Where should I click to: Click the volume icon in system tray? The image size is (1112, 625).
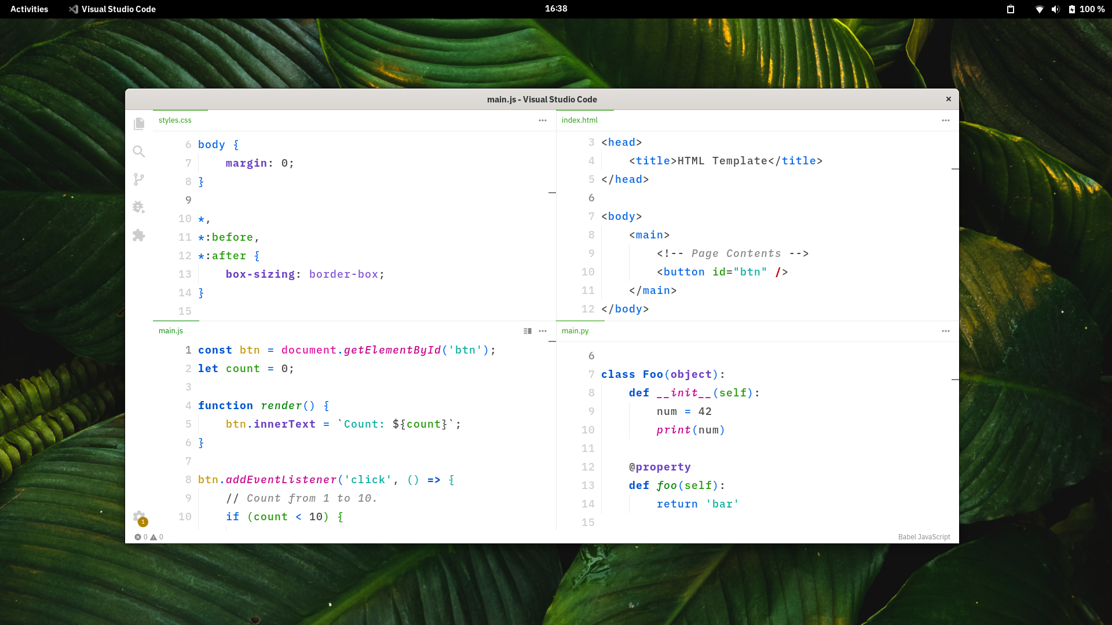pyautogui.click(x=1055, y=9)
